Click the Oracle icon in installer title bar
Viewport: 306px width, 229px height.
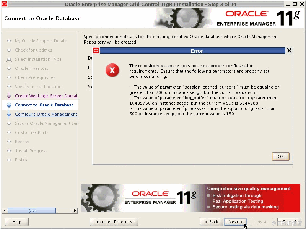[4, 4]
